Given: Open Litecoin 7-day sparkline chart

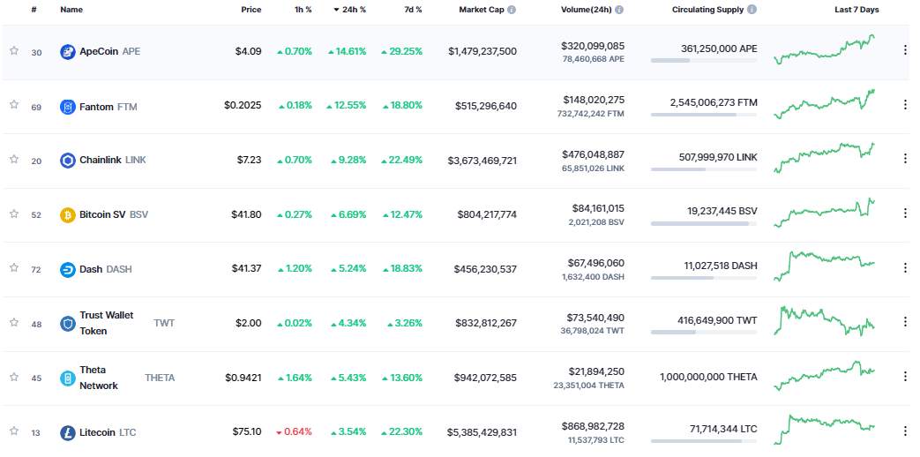Looking at the screenshot, I should pos(825,430).
